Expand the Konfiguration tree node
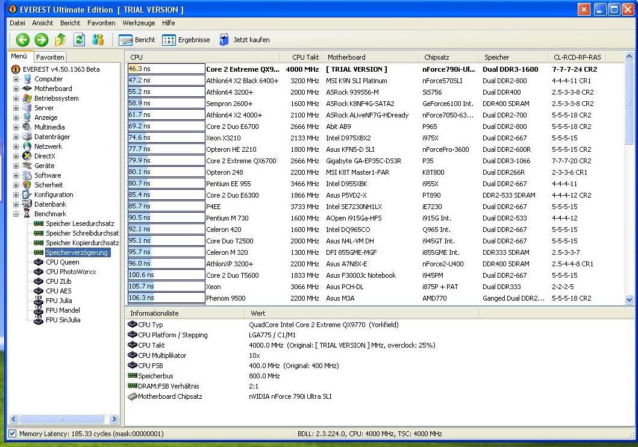 point(16,195)
